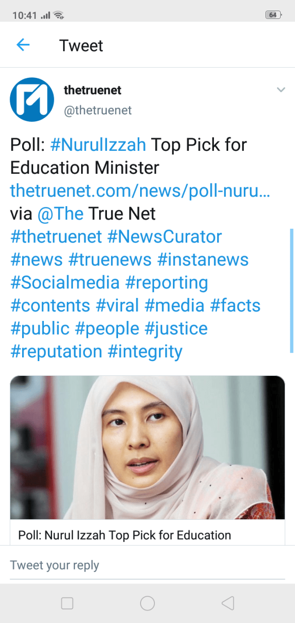Open the article preview photo
Viewport: 295px width, 623px height.
coord(147,447)
